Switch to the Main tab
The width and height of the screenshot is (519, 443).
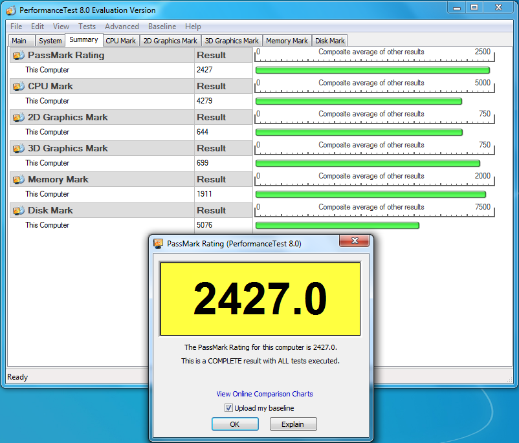coord(21,41)
